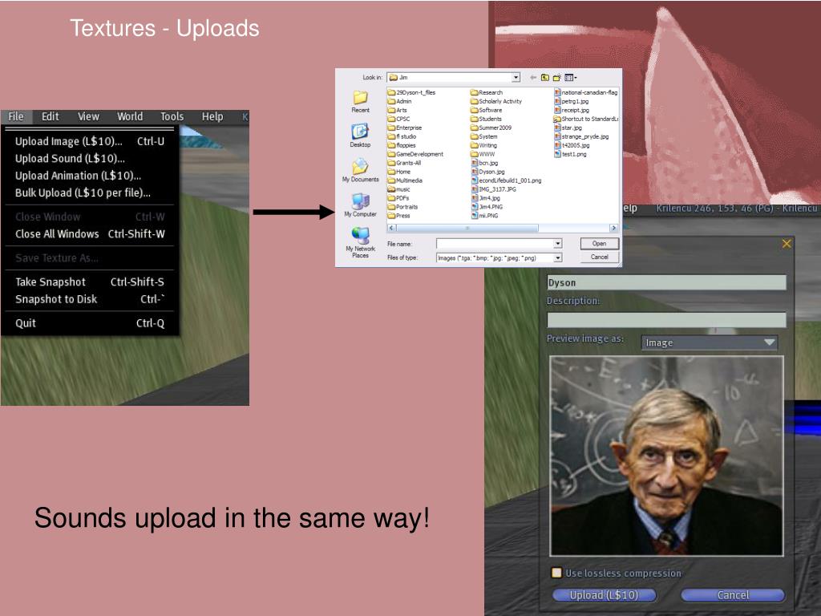Click the Description input field

[666, 320]
